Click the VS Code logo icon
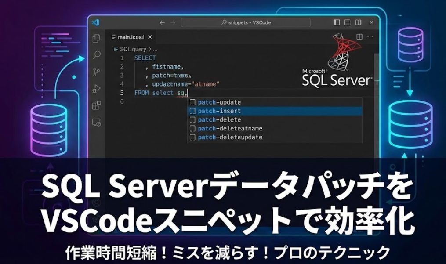 pos(95,22)
